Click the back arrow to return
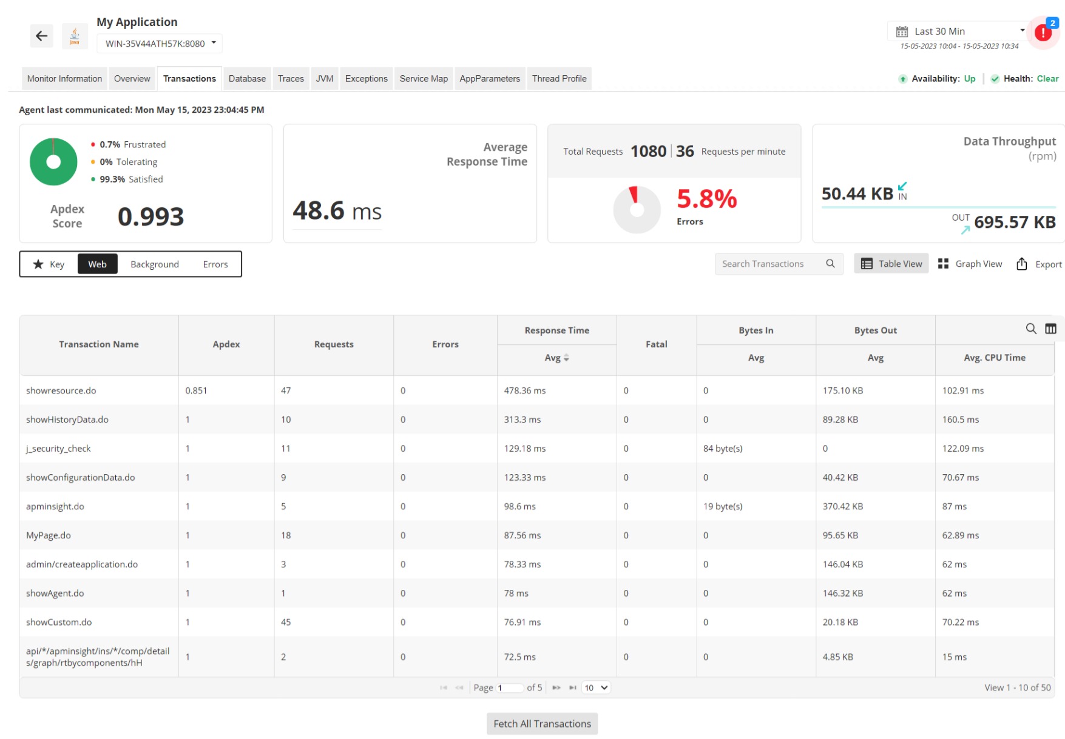 [x=41, y=36]
